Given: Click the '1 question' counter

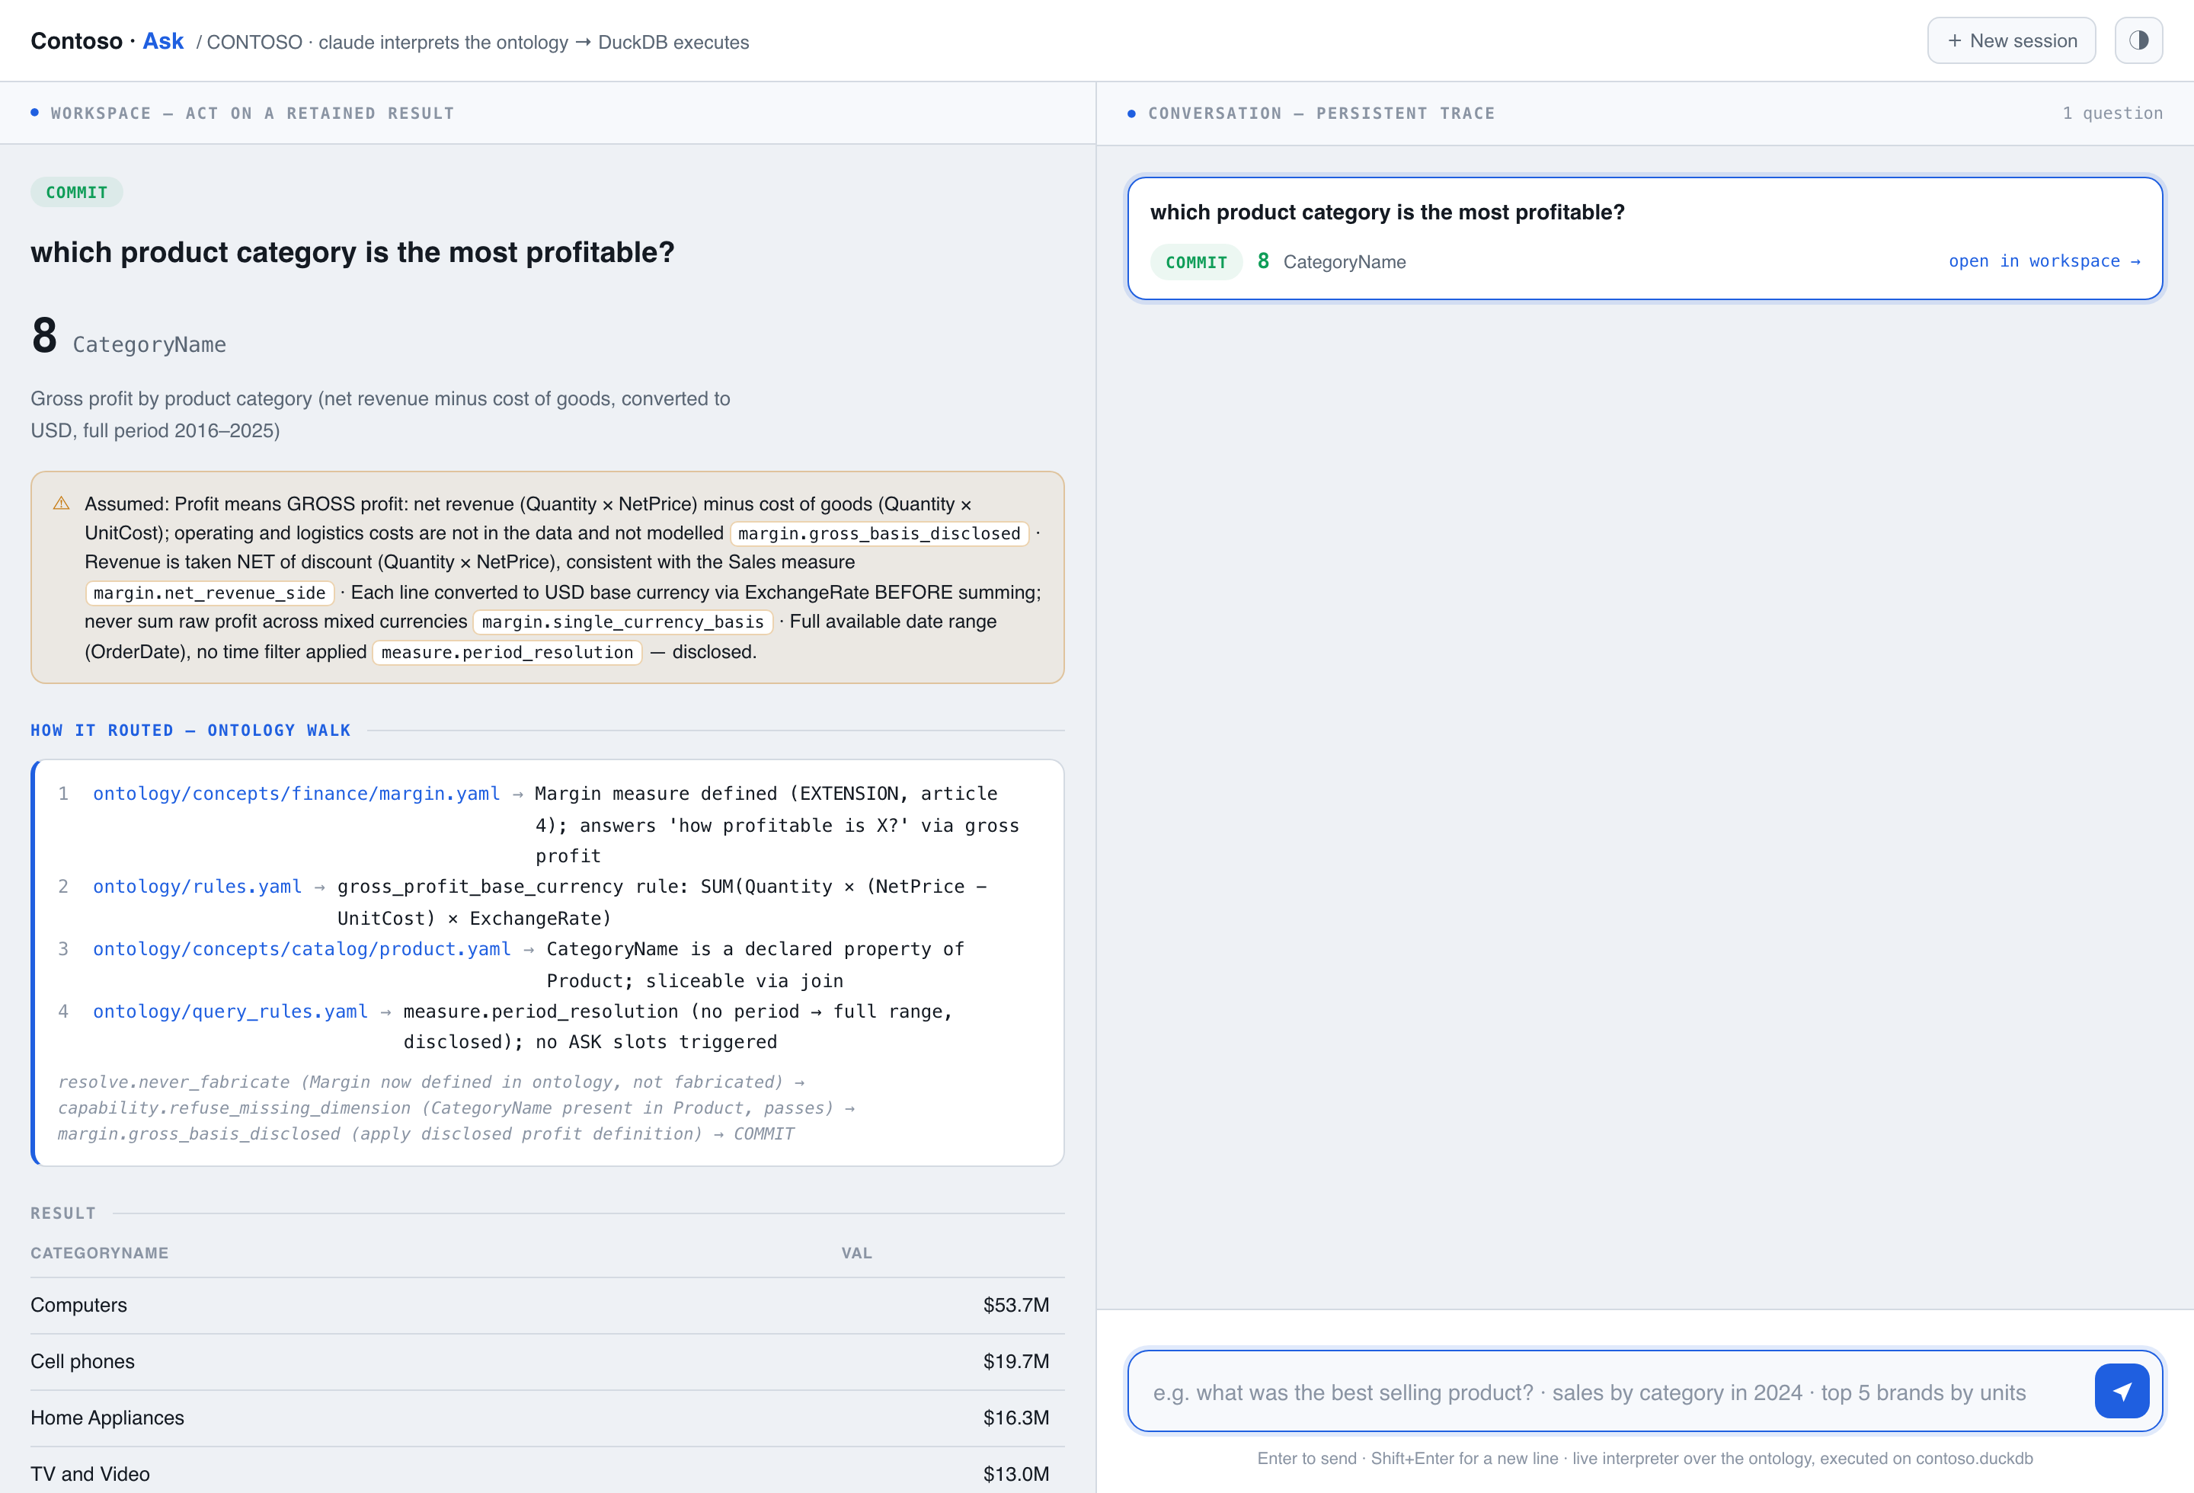Looking at the screenshot, I should point(2112,113).
